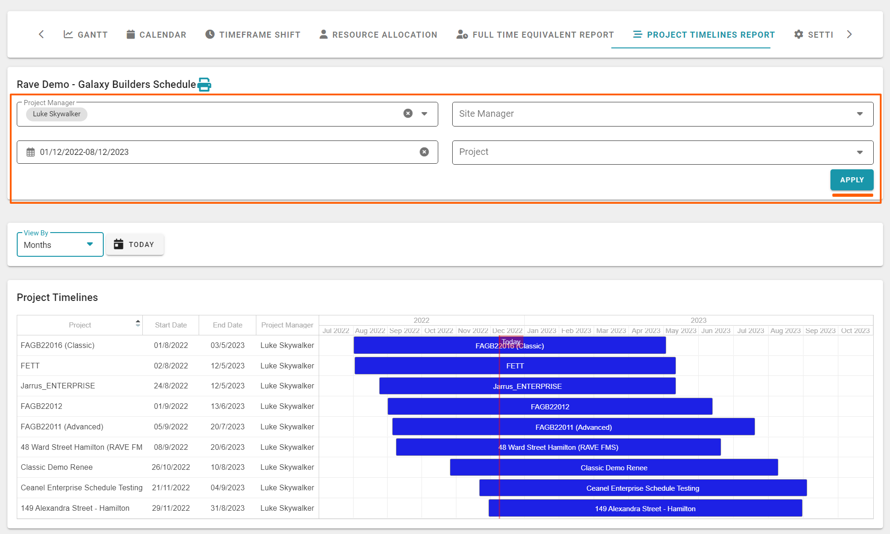
Task: Sort the table by Project column arrow
Action: point(138,323)
